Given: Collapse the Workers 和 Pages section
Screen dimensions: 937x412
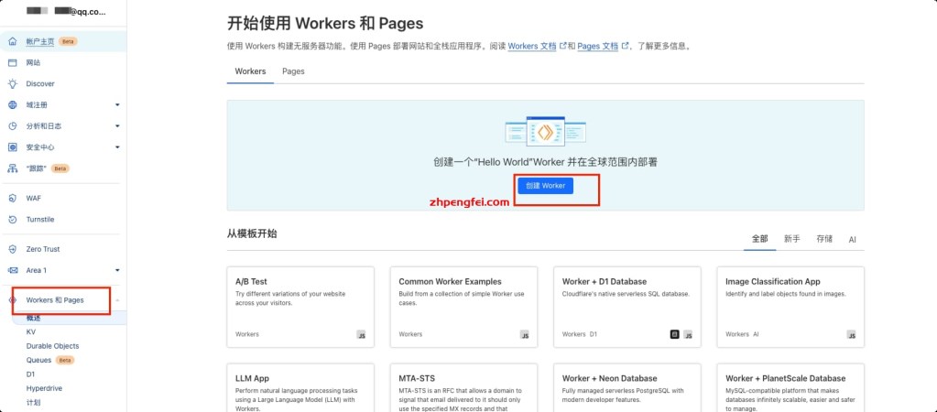Looking at the screenshot, I should [117, 300].
